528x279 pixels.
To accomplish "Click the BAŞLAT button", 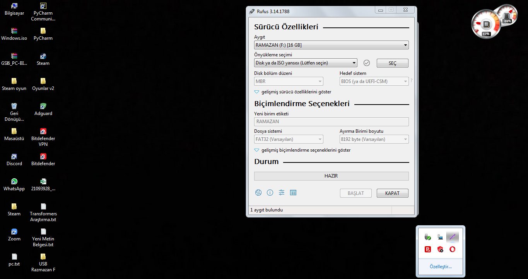I will pos(356,193).
